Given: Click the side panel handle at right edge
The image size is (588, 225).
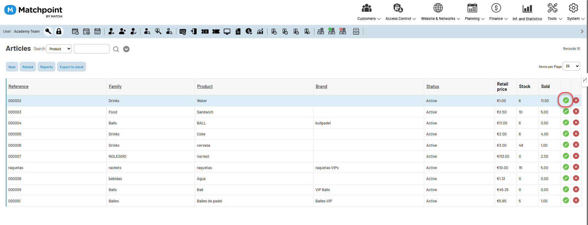Looking at the screenshot, I should click(585, 80).
